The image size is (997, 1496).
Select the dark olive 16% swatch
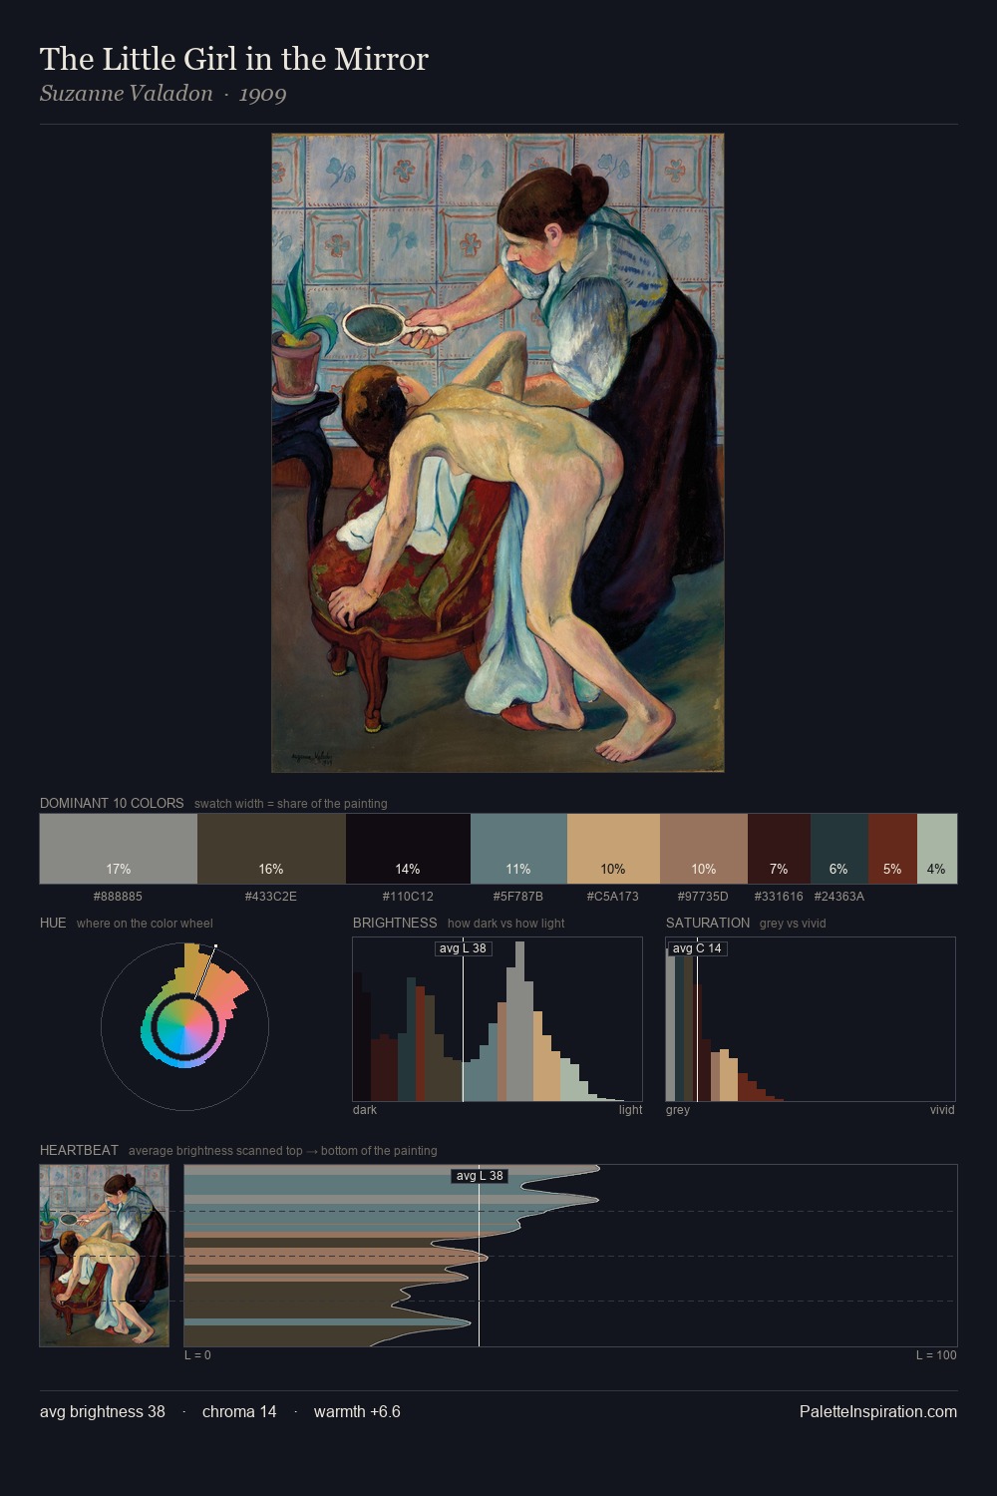click(271, 849)
